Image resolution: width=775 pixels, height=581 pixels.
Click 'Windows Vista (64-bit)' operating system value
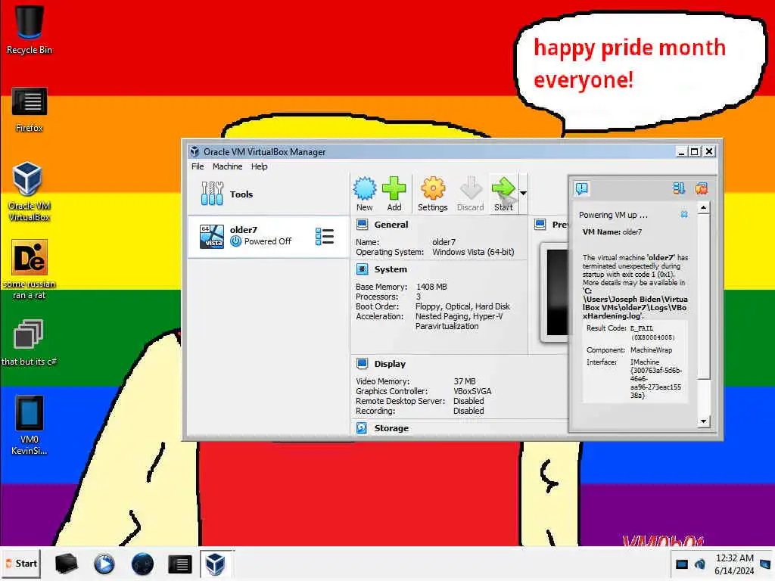coord(473,252)
